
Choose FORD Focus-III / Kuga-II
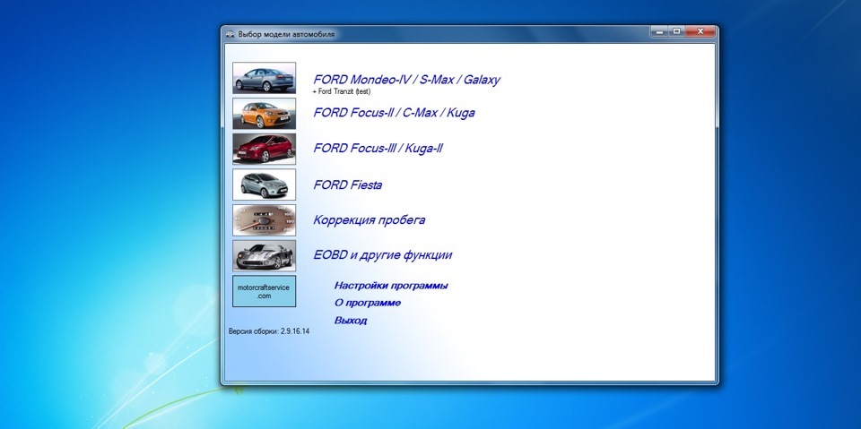(x=378, y=148)
